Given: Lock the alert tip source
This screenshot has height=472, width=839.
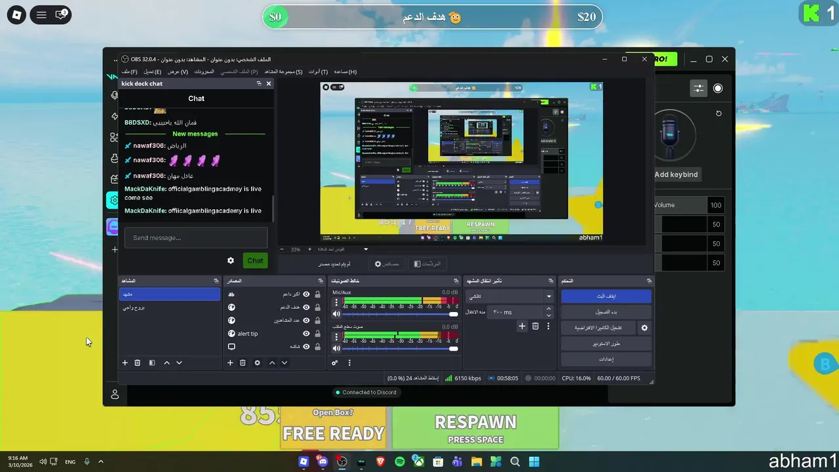Looking at the screenshot, I should coord(318,334).
